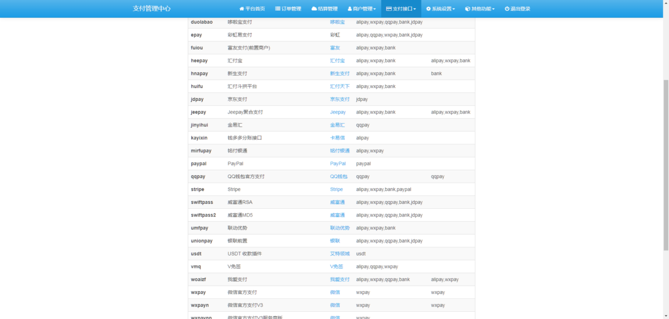Image resolution: width=669 pixels, height=319 pixels.
Task: Open 结算管理 settlement management page
Action: pos(324,9)
